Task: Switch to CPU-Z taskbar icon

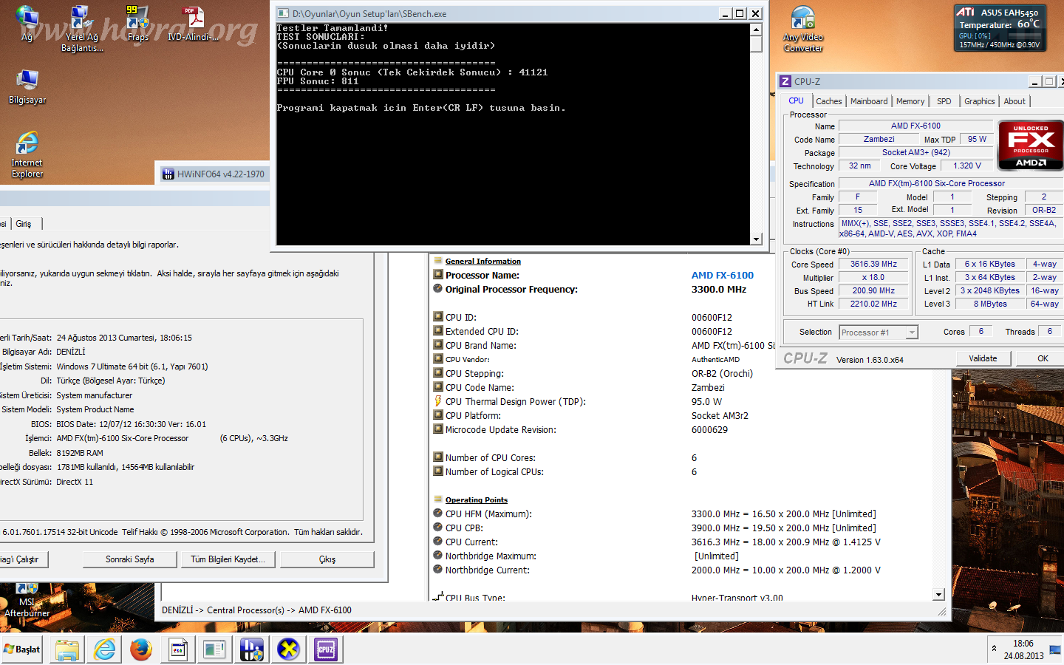Action: [x=326, y=649]
